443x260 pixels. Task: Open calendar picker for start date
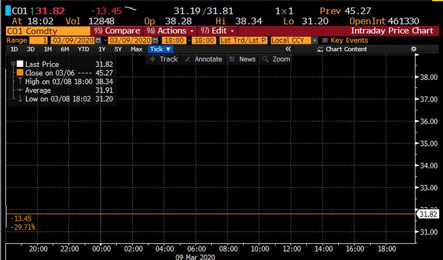98,40
